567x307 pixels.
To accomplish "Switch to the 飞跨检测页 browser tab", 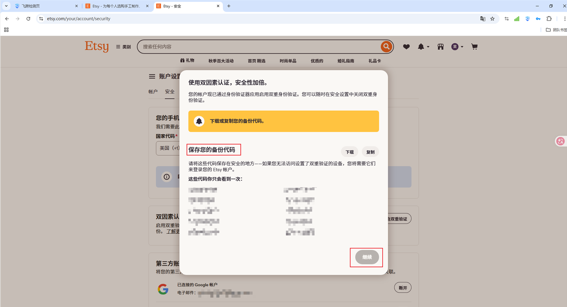I will 45,6.
